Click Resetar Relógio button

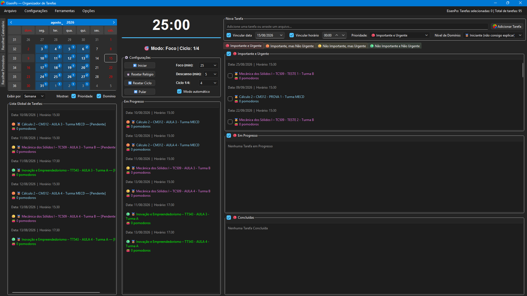140,74
